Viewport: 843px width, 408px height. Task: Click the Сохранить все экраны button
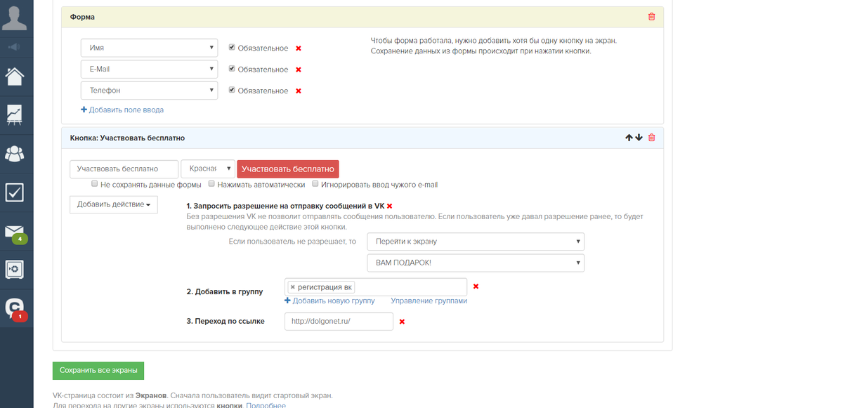(x=98, y=370)
